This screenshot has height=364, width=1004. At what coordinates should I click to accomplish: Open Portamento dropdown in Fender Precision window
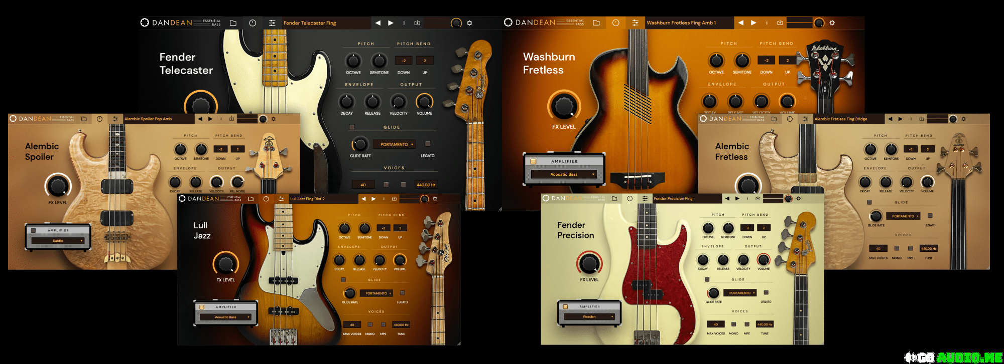pyautogui.click(x=740, y=293)
